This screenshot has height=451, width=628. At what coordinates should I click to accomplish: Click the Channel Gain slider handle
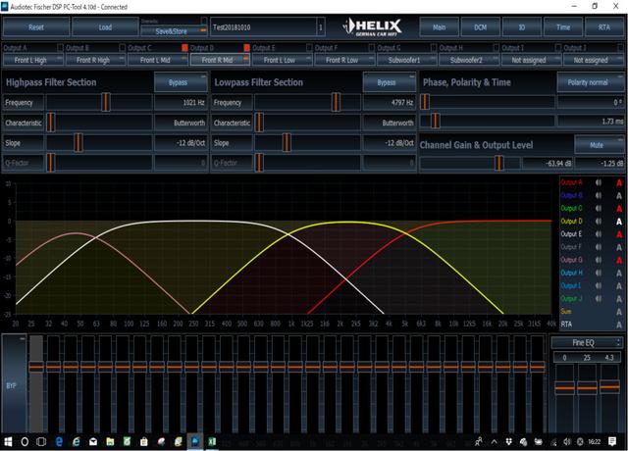tap(498, 164)
